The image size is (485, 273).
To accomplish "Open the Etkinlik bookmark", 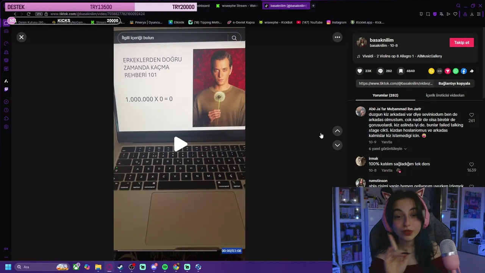I will tap(176, 22).
